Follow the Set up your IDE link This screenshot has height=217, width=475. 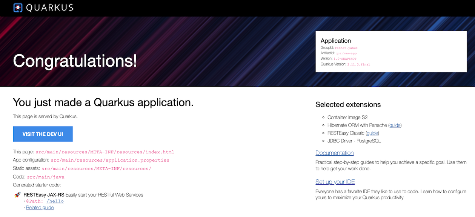pyautogui.click(x=335, y=182)
